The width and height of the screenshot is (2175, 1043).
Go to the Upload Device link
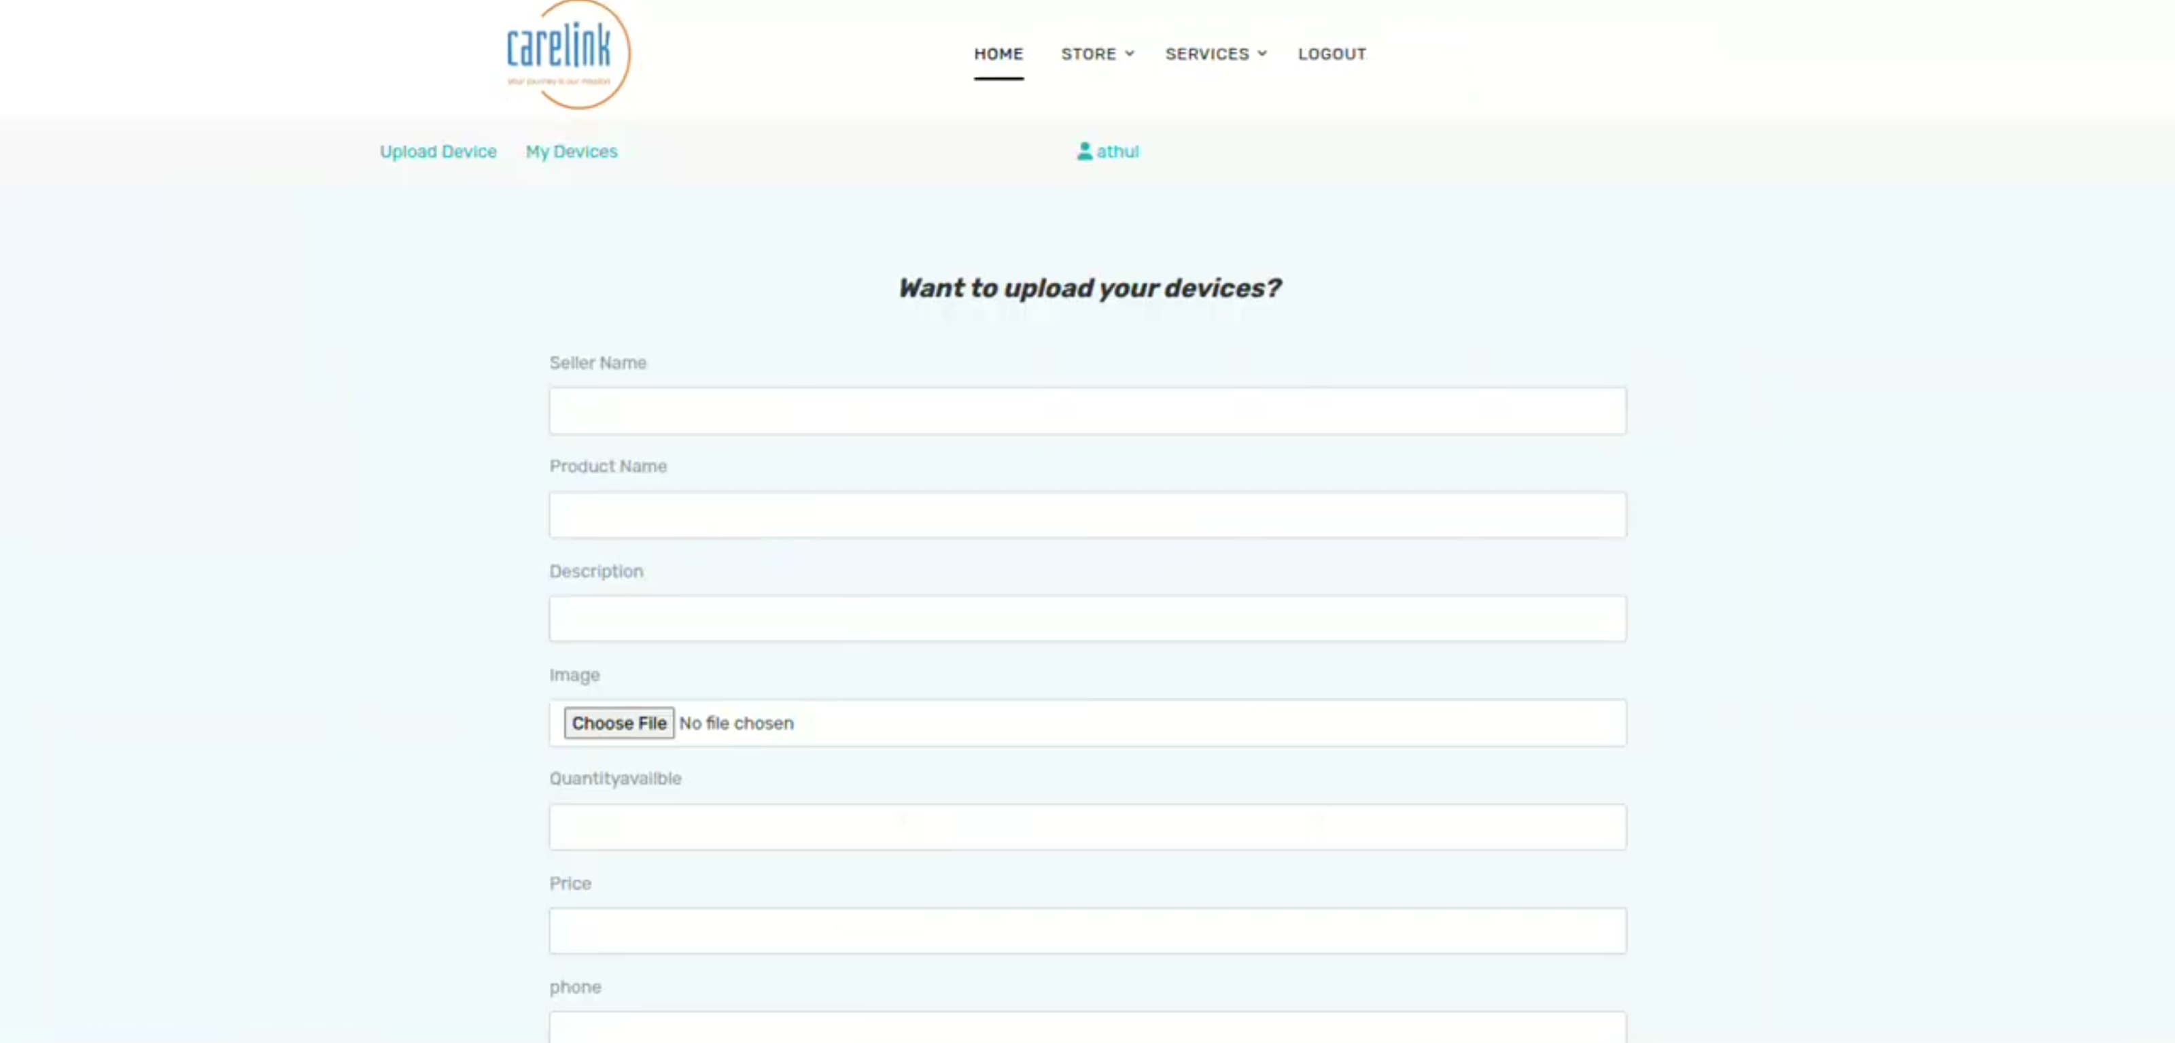(437, 151)
